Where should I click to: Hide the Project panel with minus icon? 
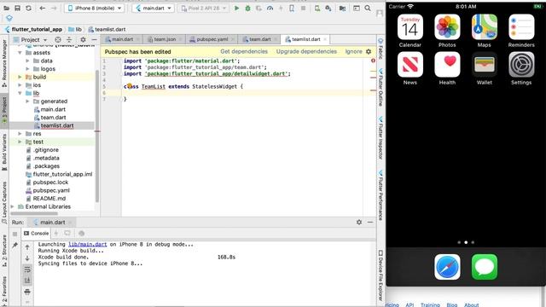click(x=94, y=40)
